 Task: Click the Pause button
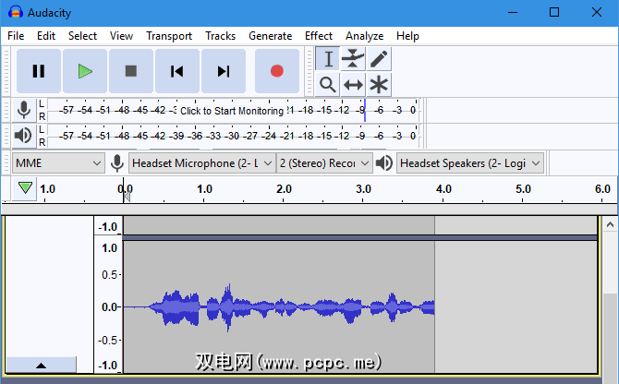[38, 71]
